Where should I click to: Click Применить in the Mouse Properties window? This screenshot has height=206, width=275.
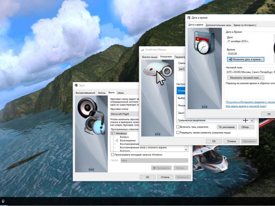click(x=249, y=141)
